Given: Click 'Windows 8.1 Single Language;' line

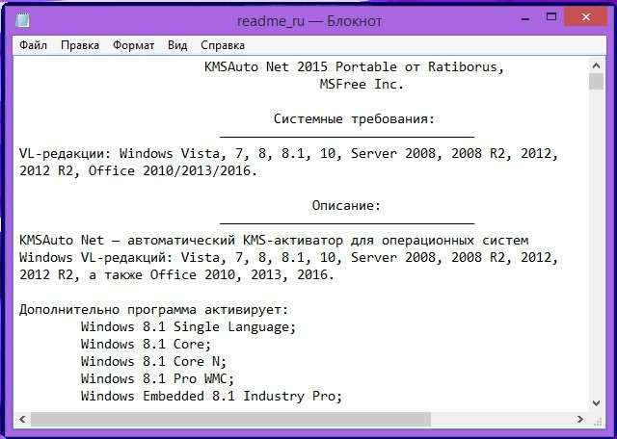Looking at the screenshot, I should tap(189, 327).
